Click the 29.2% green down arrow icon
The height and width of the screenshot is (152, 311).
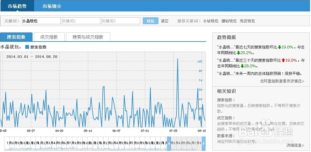coord(238,53)
